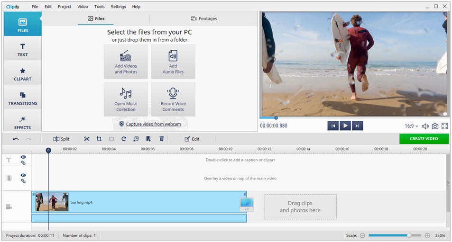Screen dimensions: 452x242
Task: Toggle caption track link icon
Action: point(23,163)
